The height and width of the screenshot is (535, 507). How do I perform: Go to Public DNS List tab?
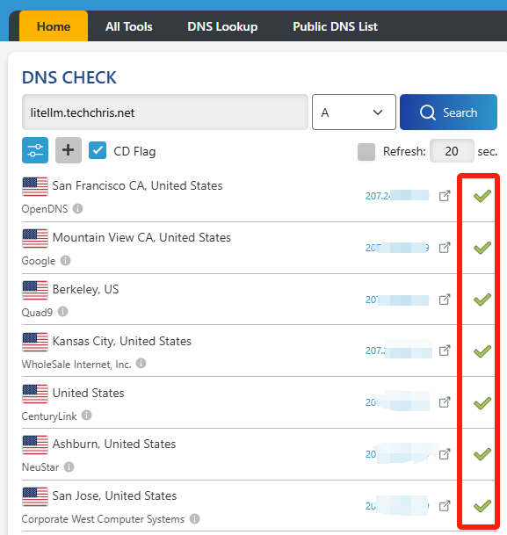(335, 26)
